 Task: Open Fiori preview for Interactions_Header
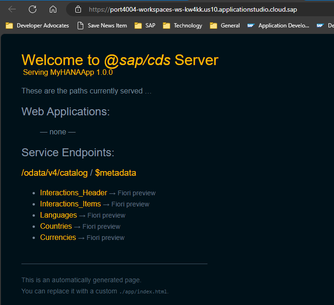click(137, 193)
